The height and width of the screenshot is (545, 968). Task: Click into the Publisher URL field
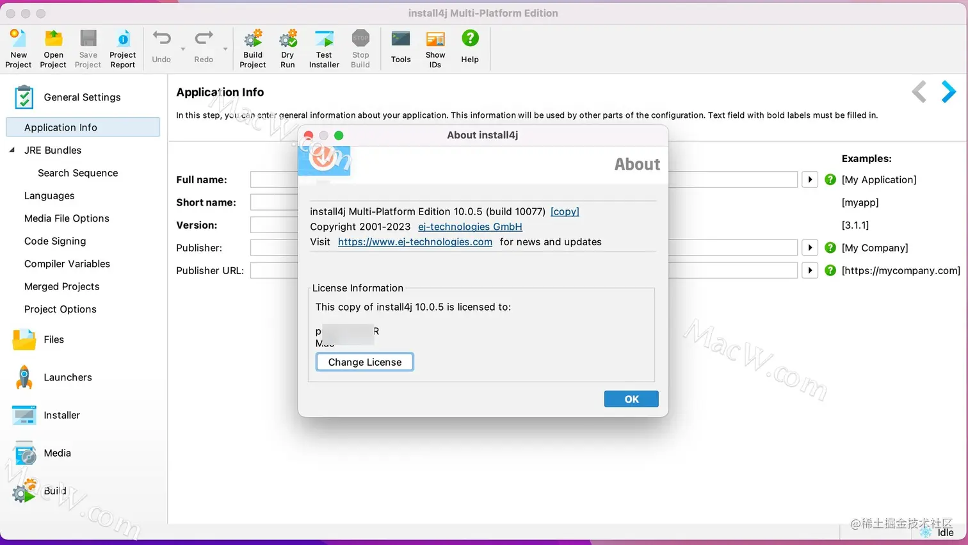tap(524, 271)
